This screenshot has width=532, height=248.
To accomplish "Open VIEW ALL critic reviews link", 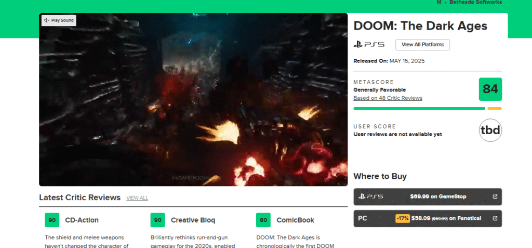I will click(137, 198).
